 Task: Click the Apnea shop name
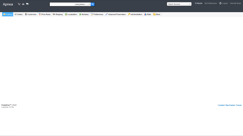click(8, 4)
